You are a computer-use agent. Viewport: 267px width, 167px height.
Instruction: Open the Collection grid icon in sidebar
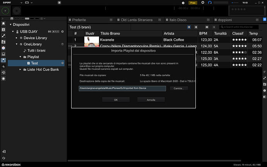(x=3, y=29)
